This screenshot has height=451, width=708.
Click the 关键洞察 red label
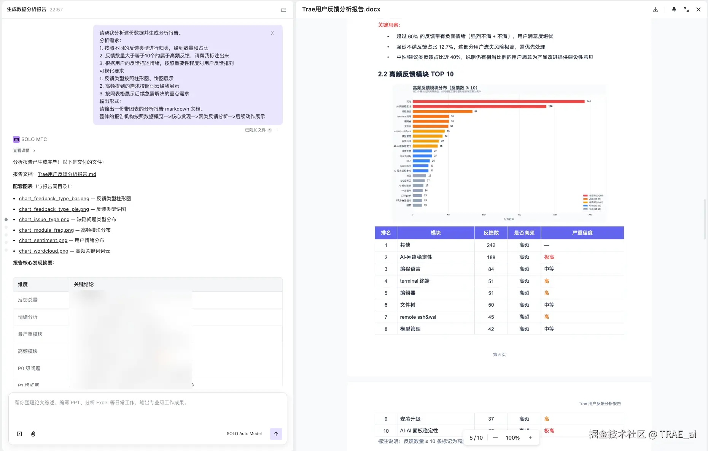coord(389,25)
